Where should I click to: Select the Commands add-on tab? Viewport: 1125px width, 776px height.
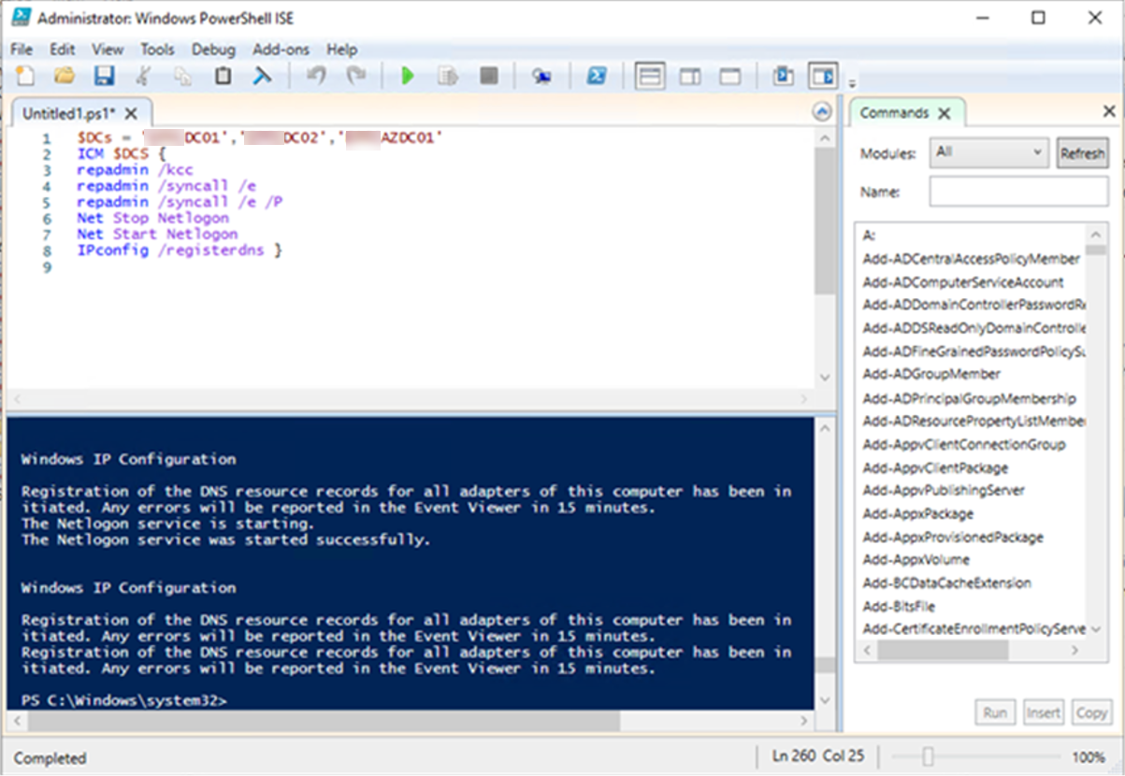[x=894, y=113]
